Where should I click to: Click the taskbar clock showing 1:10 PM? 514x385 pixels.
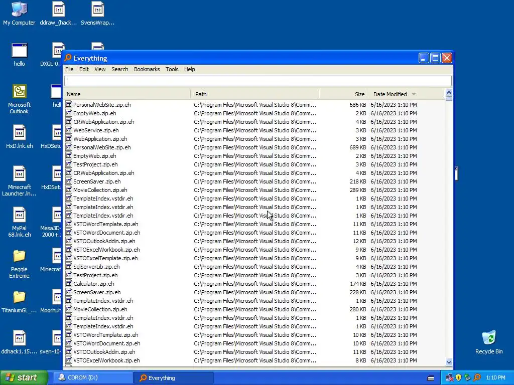pos(495,377)
